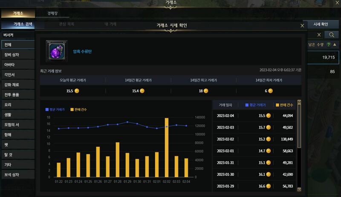341x197 pixels.
Task: Click the search magnifier icon
Action: point(331,35)
